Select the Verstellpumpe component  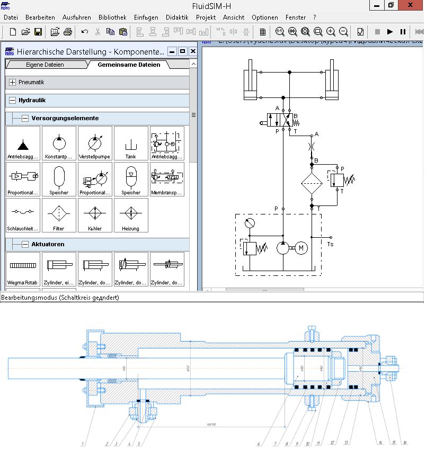pyautogui.click(x=95, y=144)
